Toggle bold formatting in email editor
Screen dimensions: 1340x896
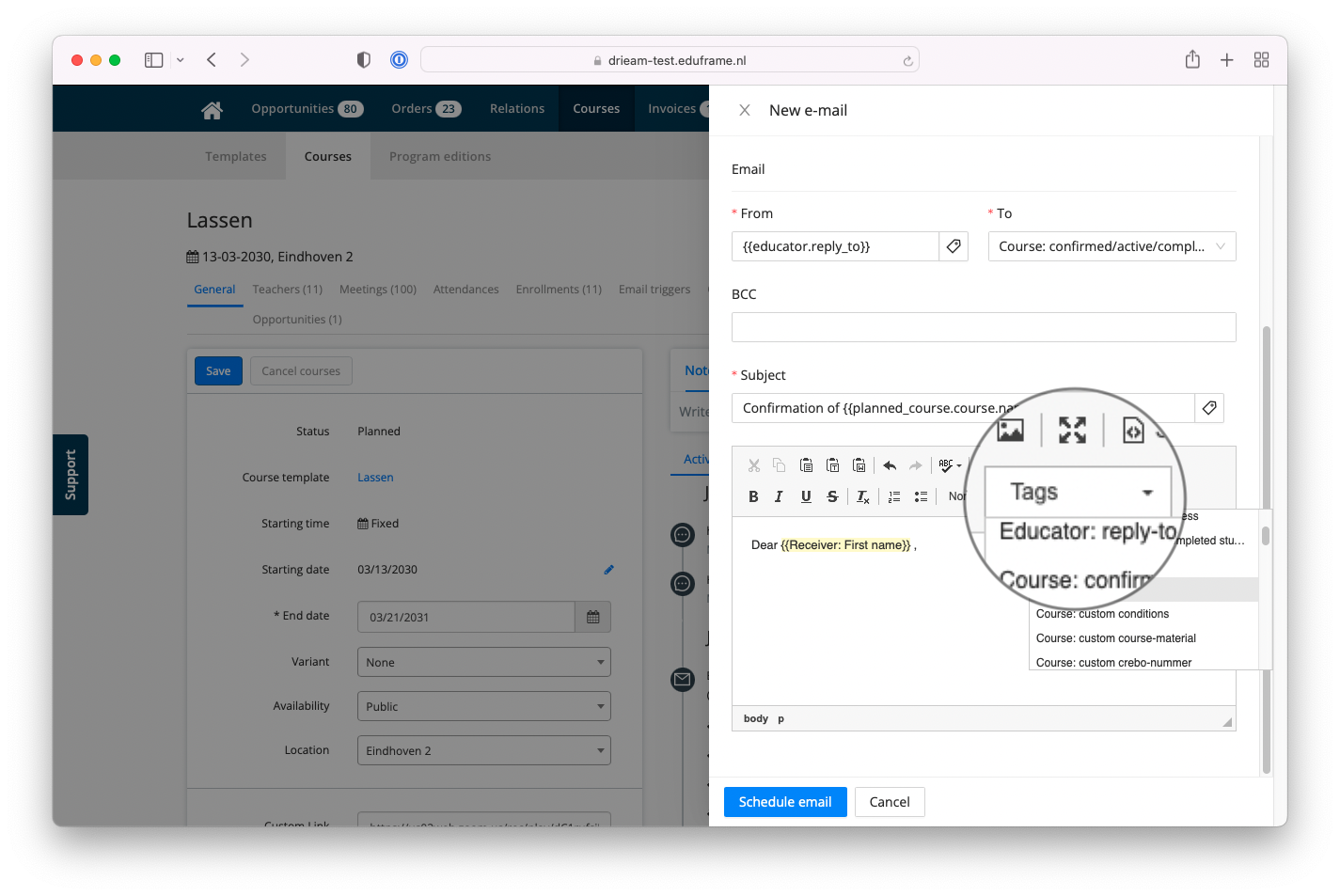pos(753,496)
